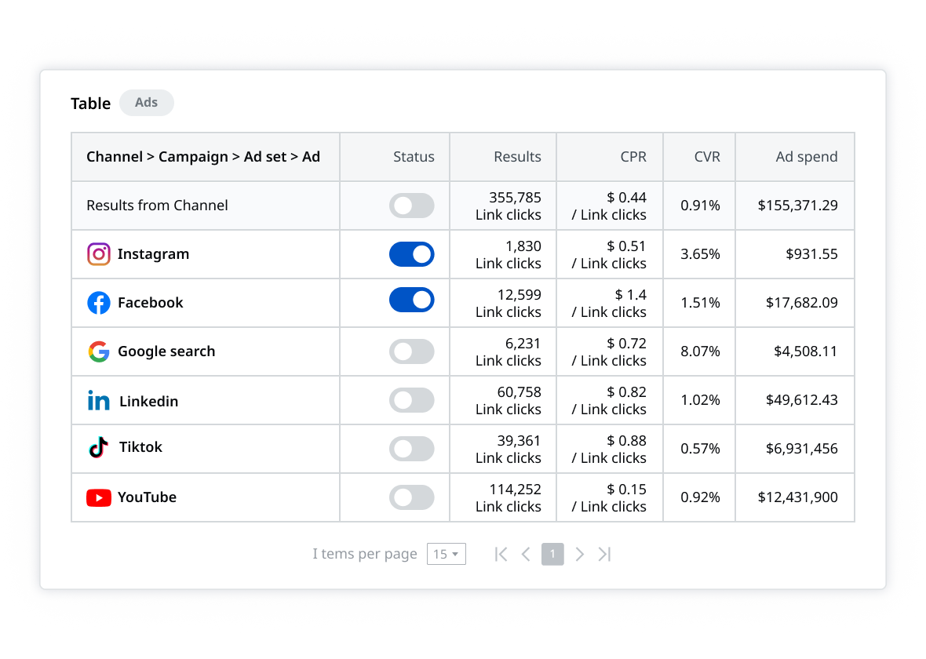Click the Results from Channel row

157,206
